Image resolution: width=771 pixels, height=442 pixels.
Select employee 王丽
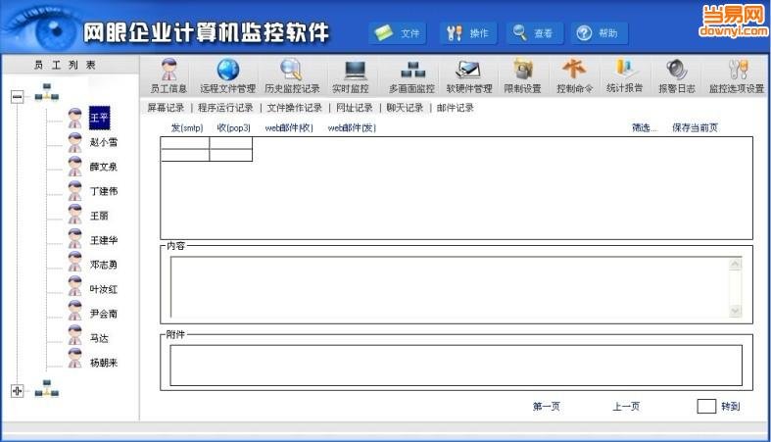99,216
